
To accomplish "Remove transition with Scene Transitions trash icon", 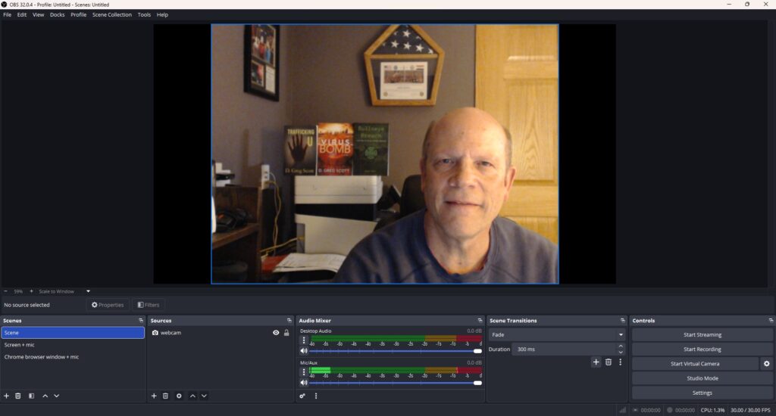I will (x=609, y=362).
